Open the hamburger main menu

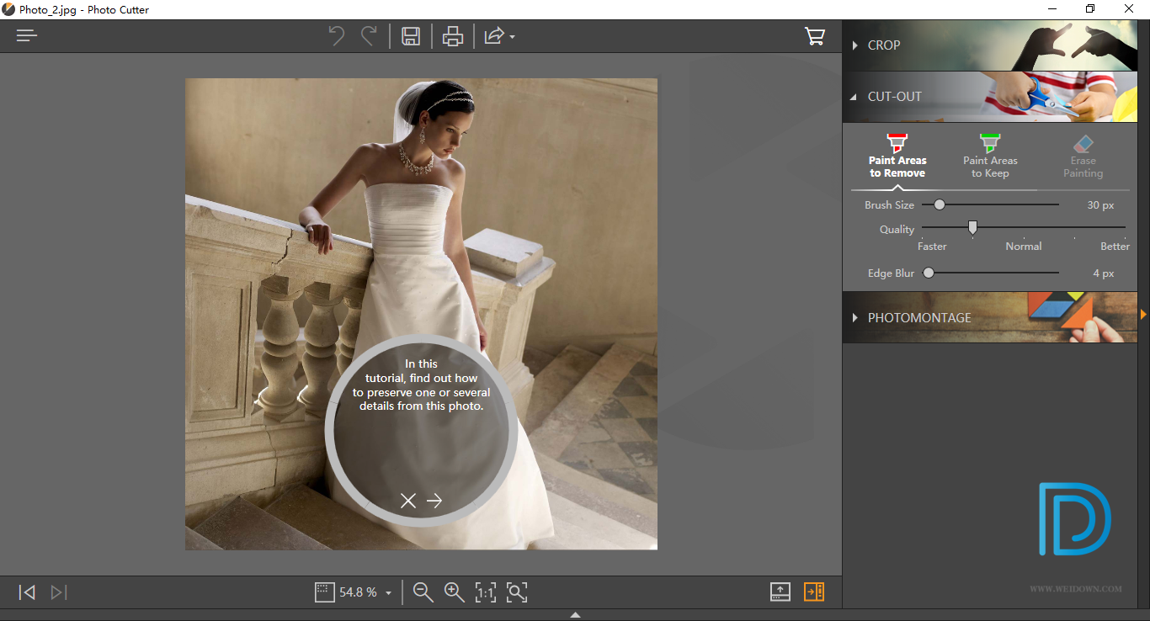click(27, 36)
